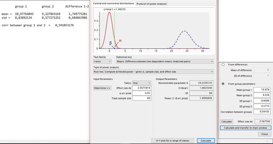Close the effect size side panel
Screen dimensions: 273x144
coord(264,134)
